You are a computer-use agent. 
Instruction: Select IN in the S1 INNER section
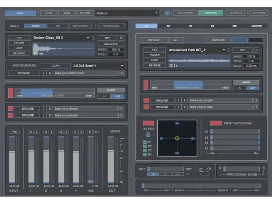pos(239,88)
